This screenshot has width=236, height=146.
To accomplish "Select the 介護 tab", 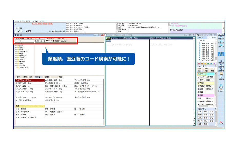I will tap(60, 77).
